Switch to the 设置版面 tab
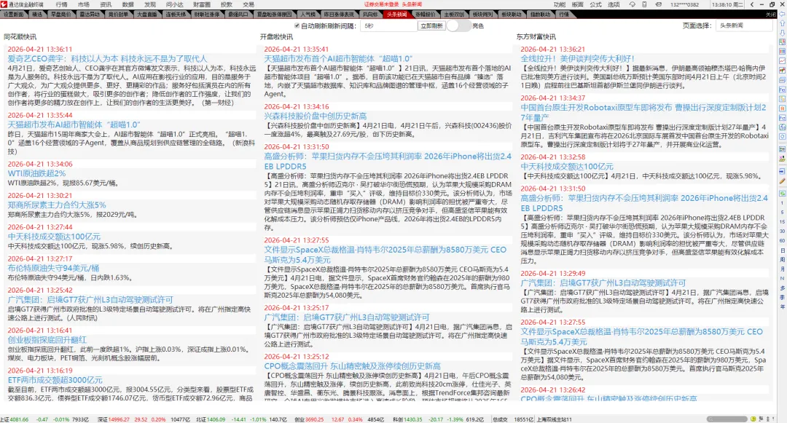Viewport: 787px width, 423px height. coord(14,15)
